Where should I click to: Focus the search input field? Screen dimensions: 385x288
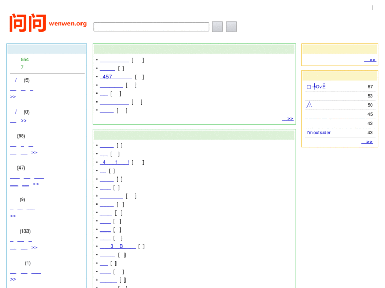(x=151, y=27)
